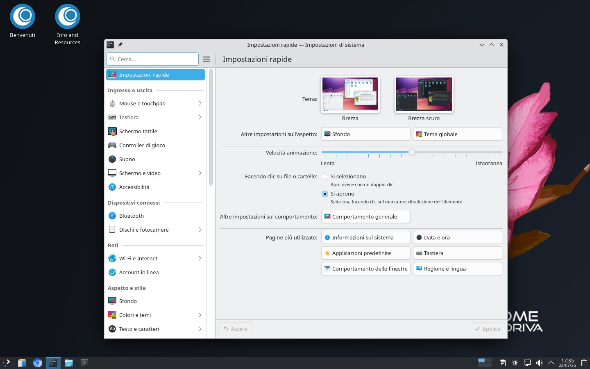Viewport: 590px width, 369px height.
Task: Select Impostazioni rapide in sidebar
Action: pos(155,75)
